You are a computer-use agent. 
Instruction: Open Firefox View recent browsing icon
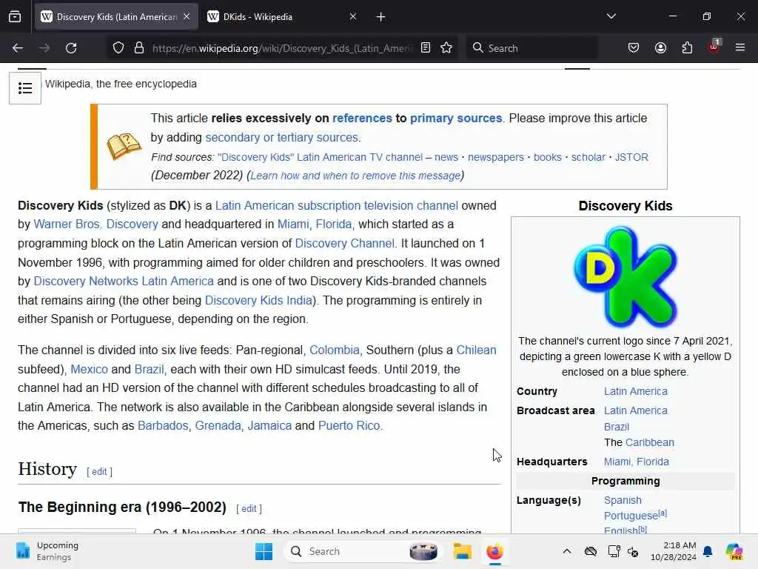[x=15, y=17]
